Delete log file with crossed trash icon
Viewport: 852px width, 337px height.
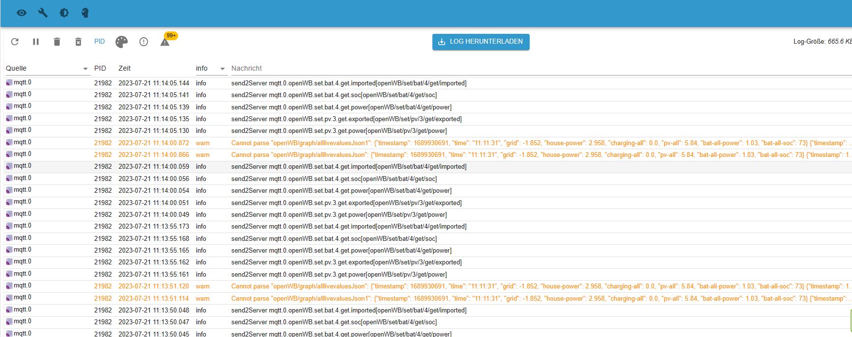tap(78, 42)
